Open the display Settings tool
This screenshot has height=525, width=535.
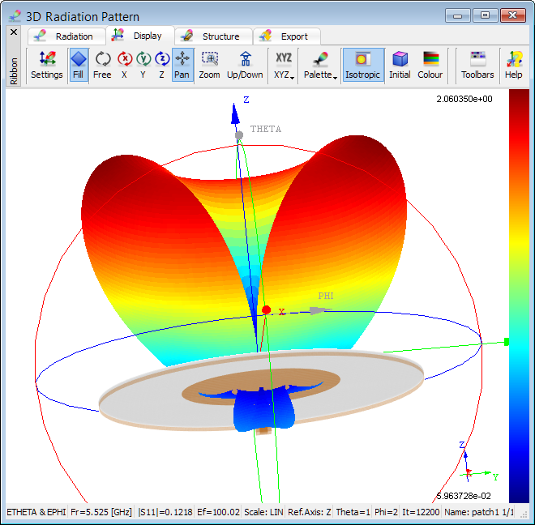pos(46,65)
